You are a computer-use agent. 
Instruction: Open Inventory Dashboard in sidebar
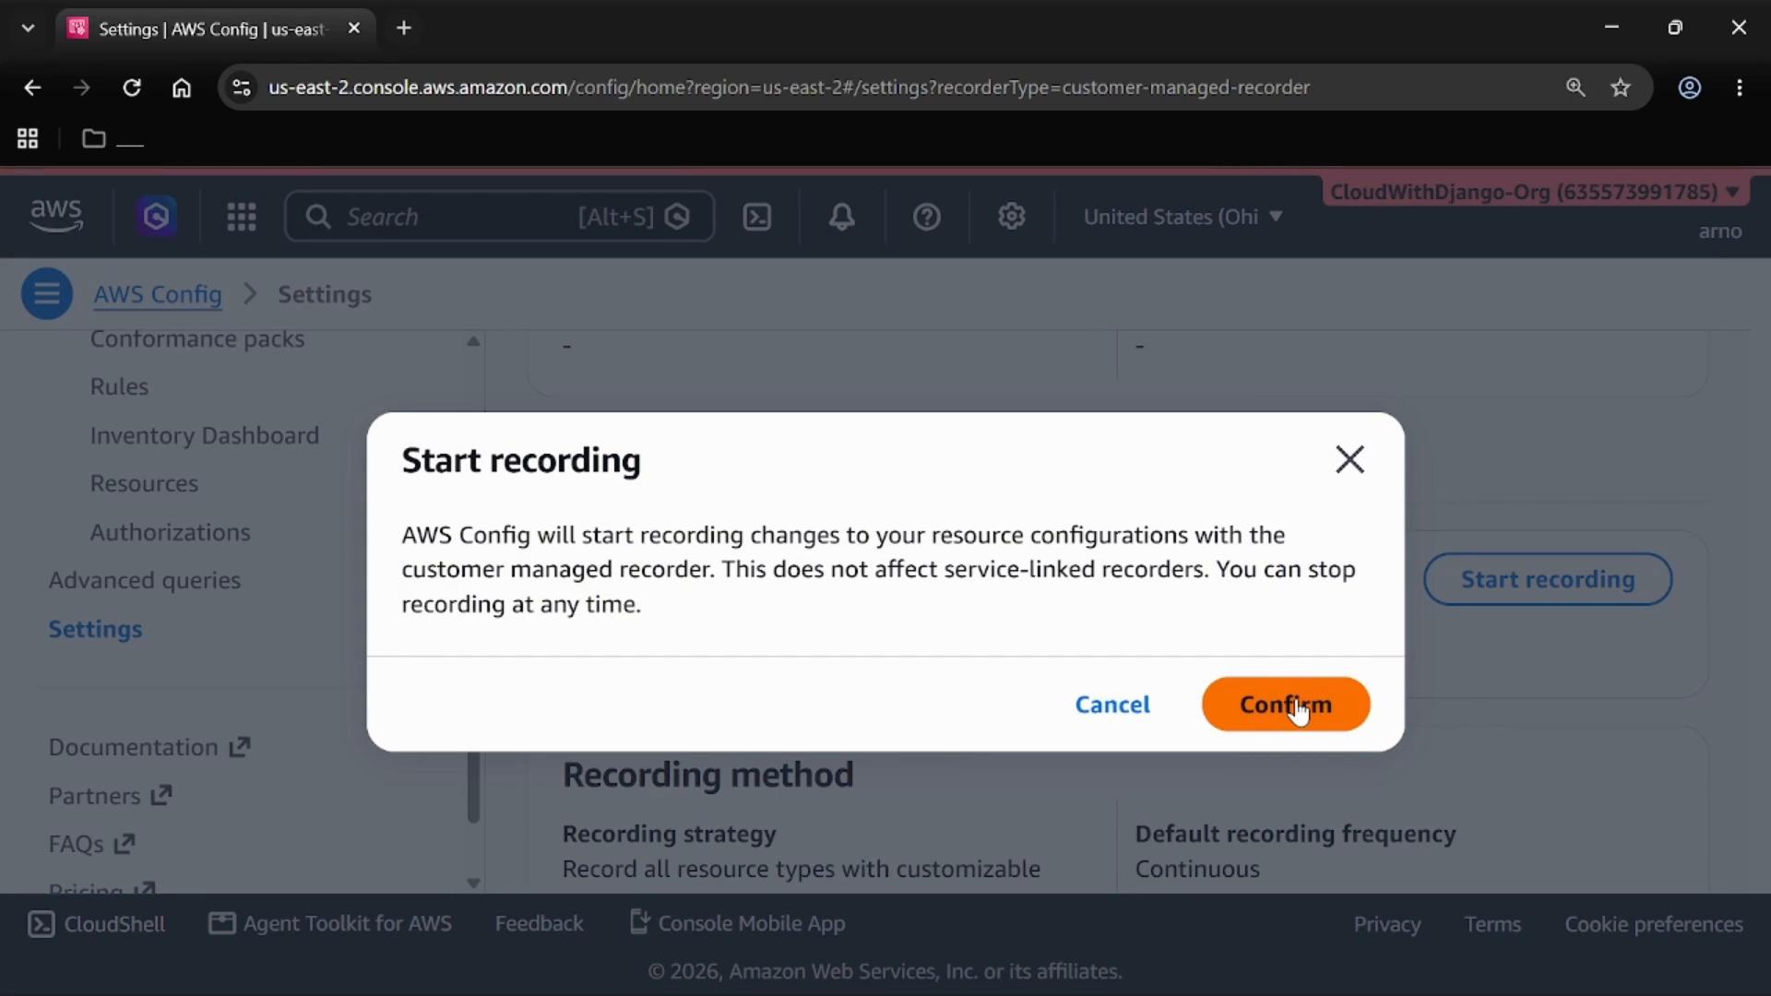pyautogui.click(x=205, y=435)
